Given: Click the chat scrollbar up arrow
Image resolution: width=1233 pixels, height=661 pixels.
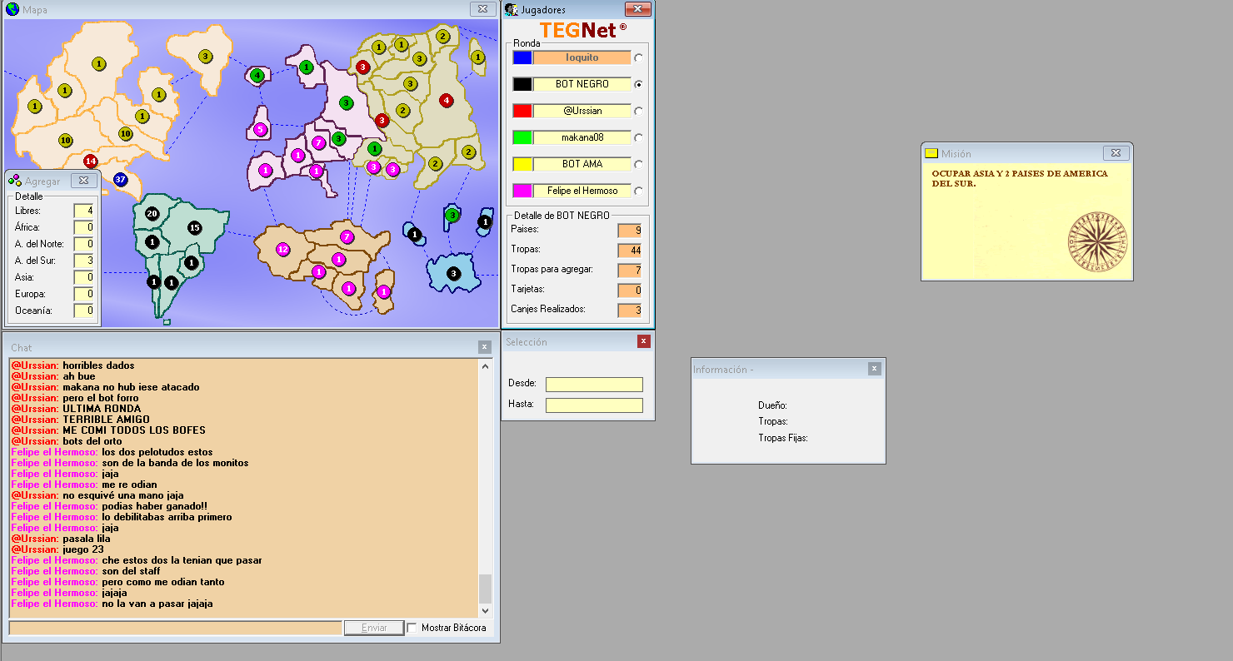Looking at the screenshot, I should point(486,366).
